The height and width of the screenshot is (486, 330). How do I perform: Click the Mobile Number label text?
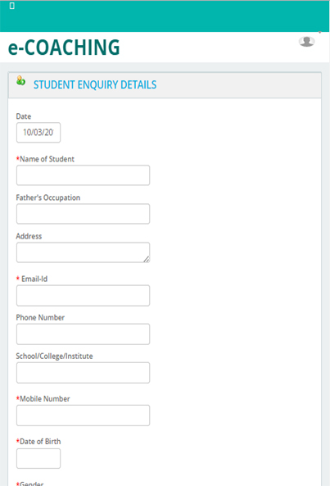pos(45,398)
